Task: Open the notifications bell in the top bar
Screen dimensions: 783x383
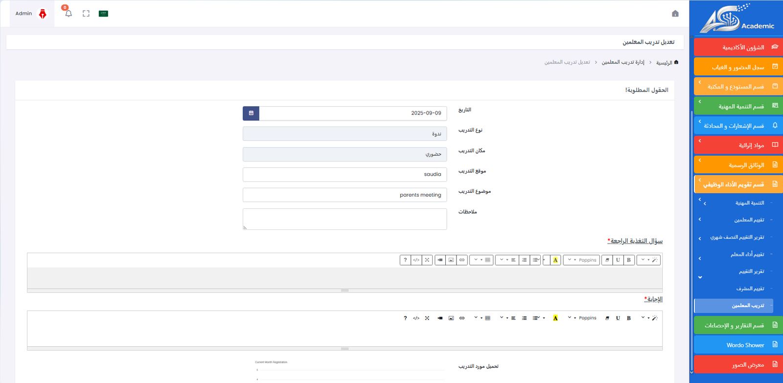Action: click(69, 14)
